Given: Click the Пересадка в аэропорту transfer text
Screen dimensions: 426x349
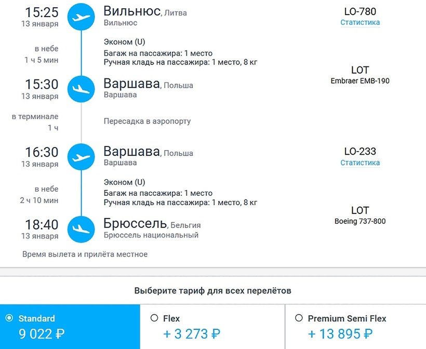Looking at the screenshot, I should point(147,121).
